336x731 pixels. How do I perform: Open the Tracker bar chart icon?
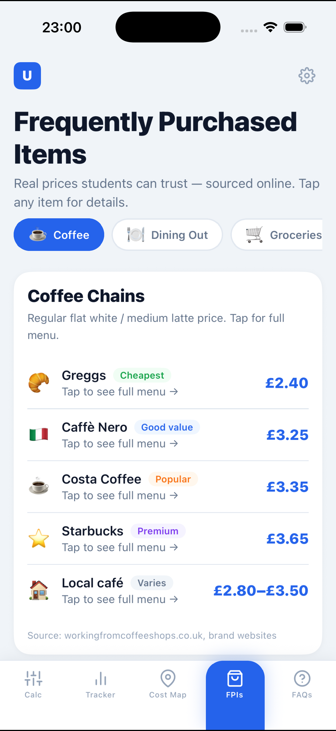click(x=101, y=679)
